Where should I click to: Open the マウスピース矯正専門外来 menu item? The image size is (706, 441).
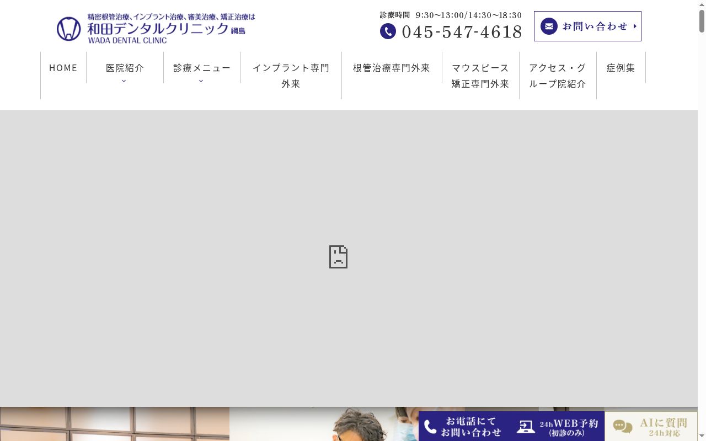pyautogui.click(x=480, y=76)
